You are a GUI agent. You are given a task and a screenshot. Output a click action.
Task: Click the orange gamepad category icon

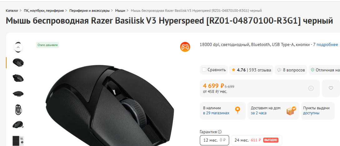tap(185, 47)
